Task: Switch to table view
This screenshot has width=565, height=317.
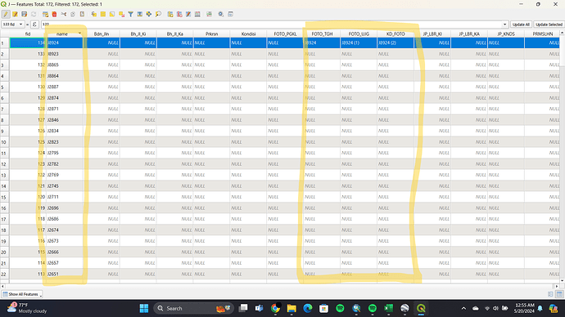Action: 559,294
